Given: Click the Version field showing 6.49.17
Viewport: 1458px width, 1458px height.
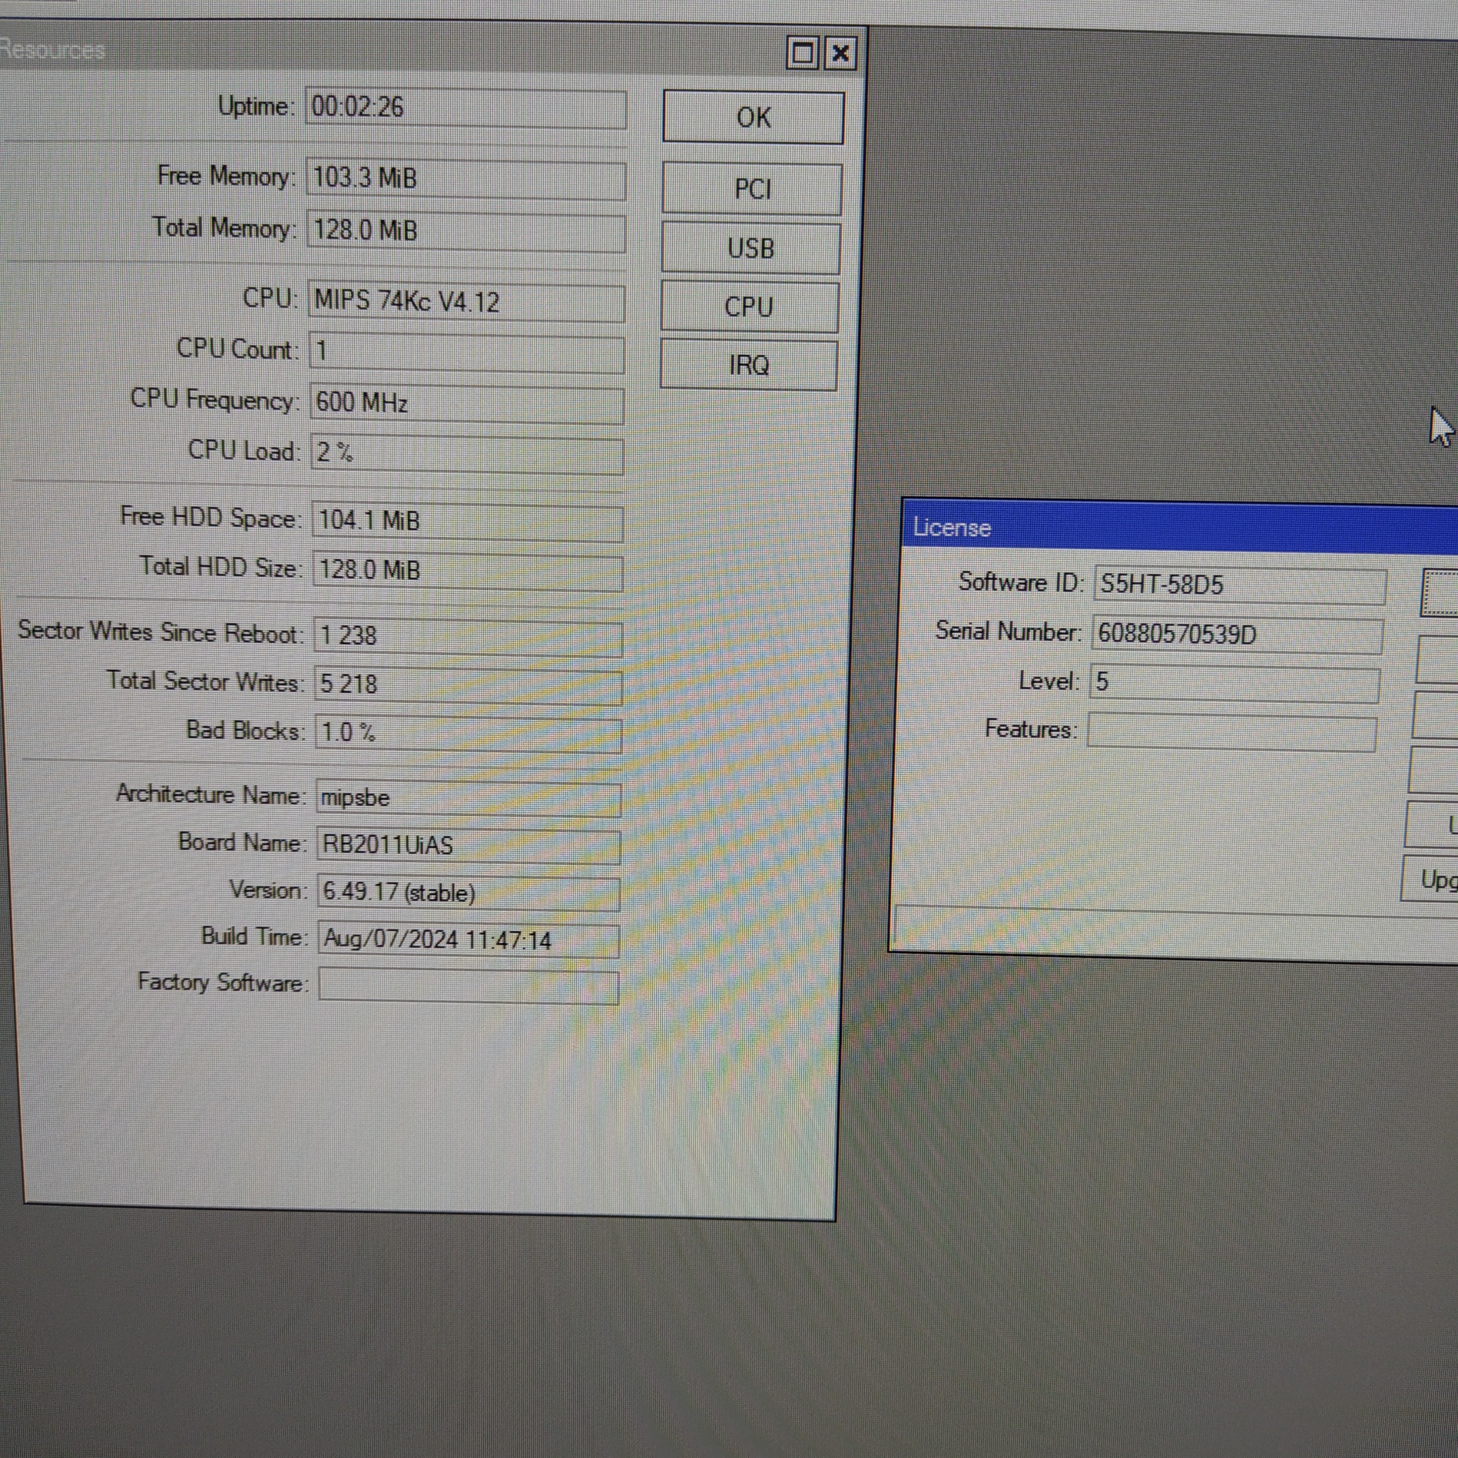Looking at the screenshot, I should point(468,894).
